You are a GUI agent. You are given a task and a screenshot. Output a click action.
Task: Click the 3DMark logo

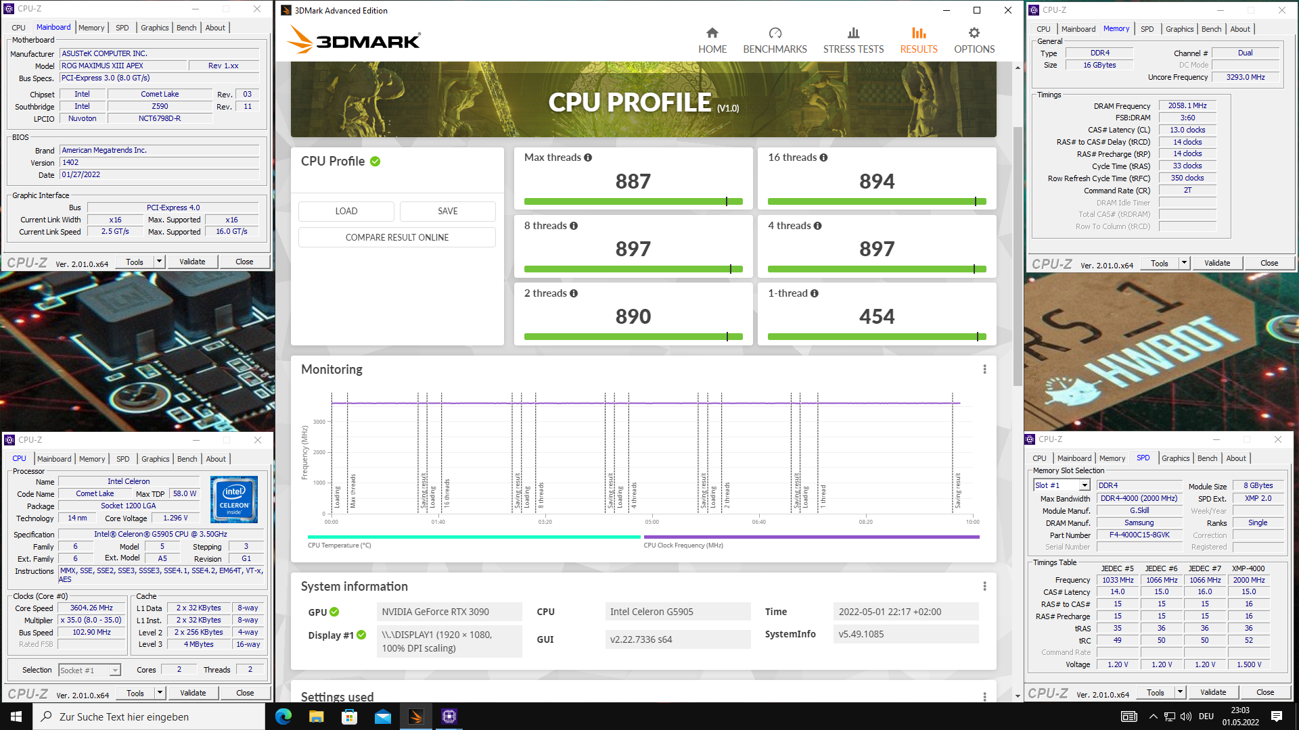click(353, 40)
